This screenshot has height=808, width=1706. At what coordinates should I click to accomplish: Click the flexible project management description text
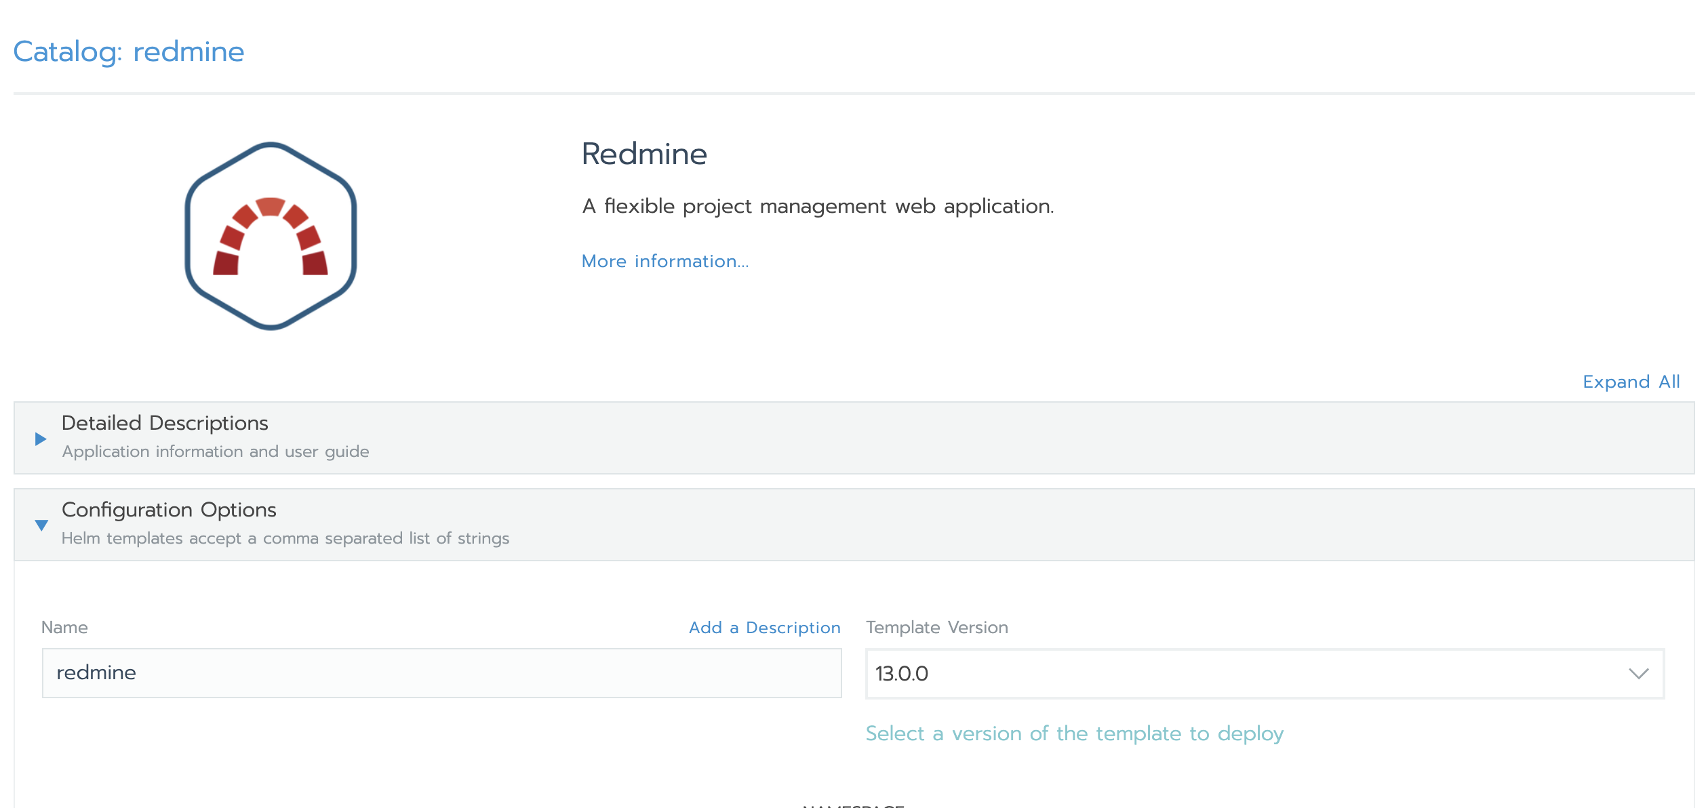click(x=818, y=206)
